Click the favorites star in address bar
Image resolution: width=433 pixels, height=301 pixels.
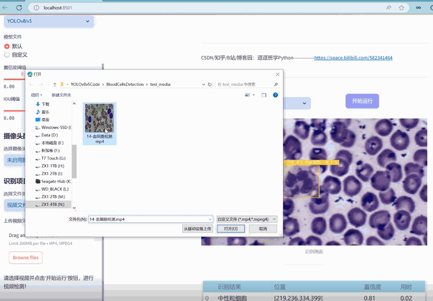(x=401, y=8)
